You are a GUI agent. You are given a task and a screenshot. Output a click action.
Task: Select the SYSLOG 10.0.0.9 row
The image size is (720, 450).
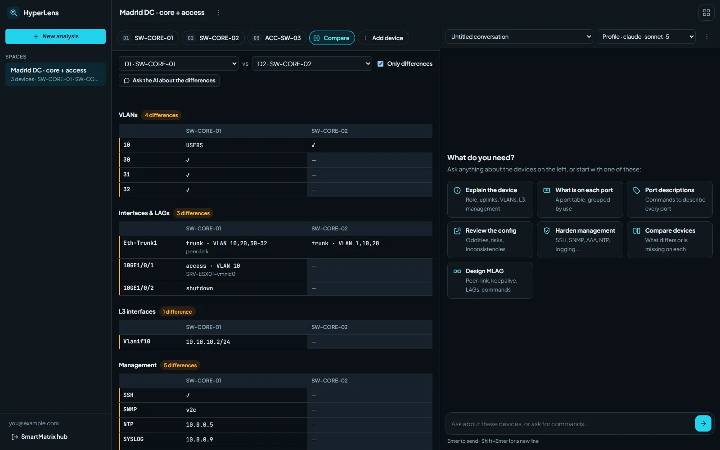click(x=275, y=440)
